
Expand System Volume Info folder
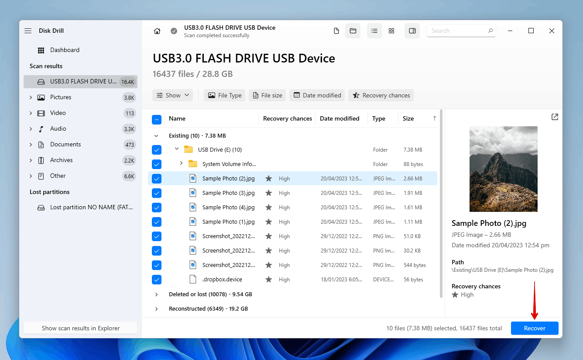181,163
